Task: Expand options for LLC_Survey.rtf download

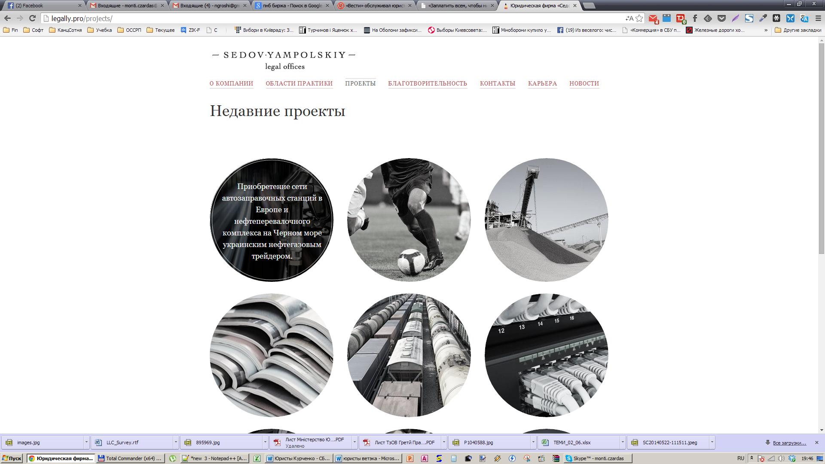Action: [x=175, y=442]
